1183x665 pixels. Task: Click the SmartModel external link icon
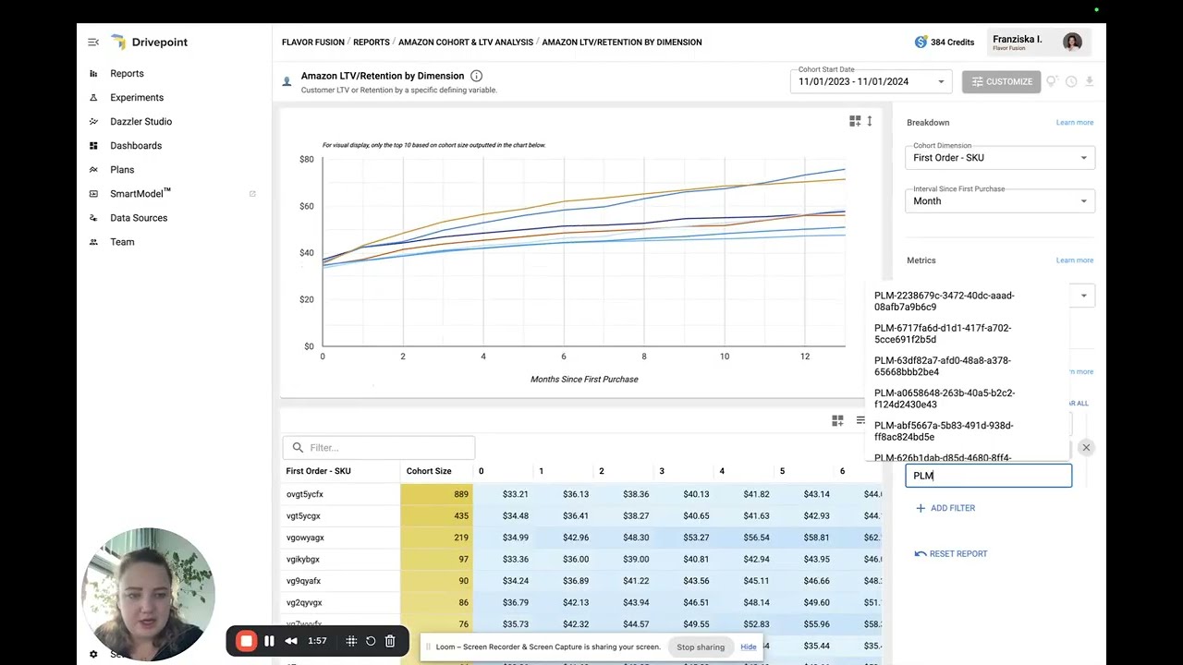[252, 194]
